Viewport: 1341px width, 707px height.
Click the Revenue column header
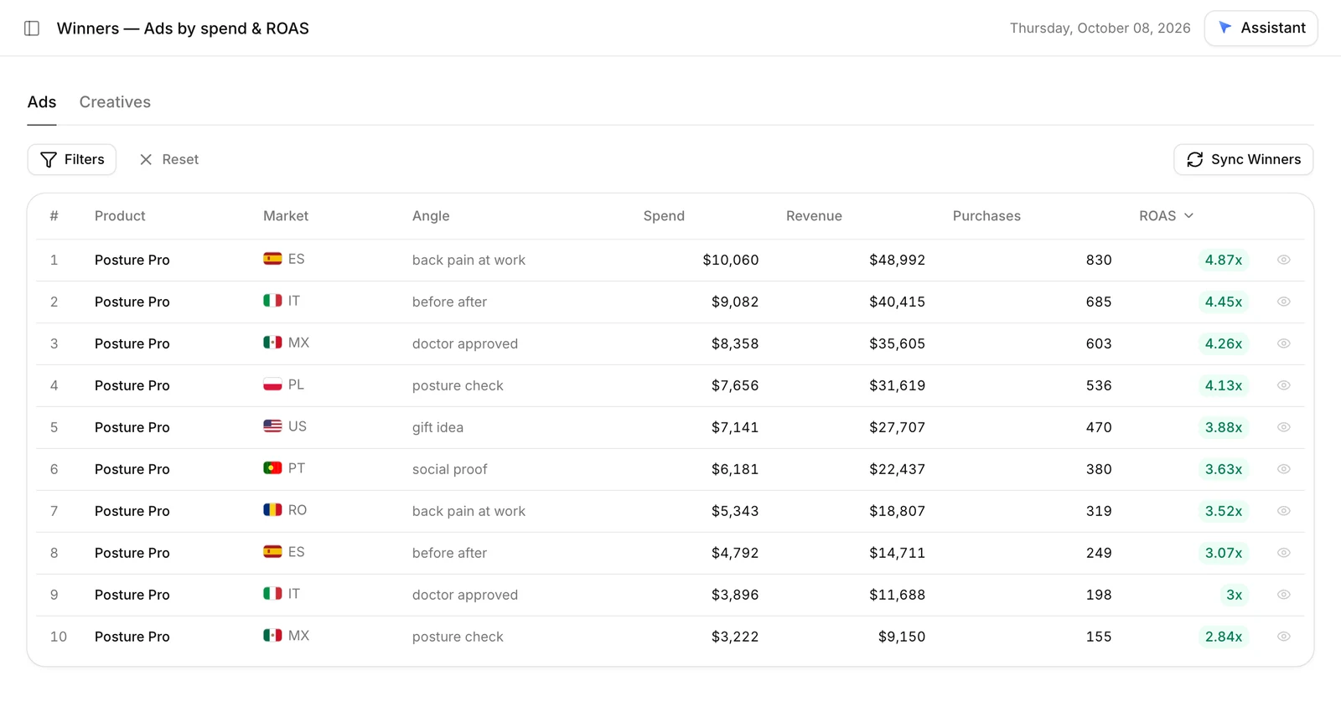pyautogui.click(x=814, y=216)
